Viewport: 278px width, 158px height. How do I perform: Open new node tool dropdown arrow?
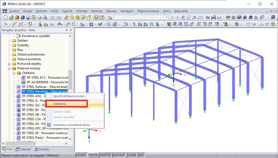[10, 24]
